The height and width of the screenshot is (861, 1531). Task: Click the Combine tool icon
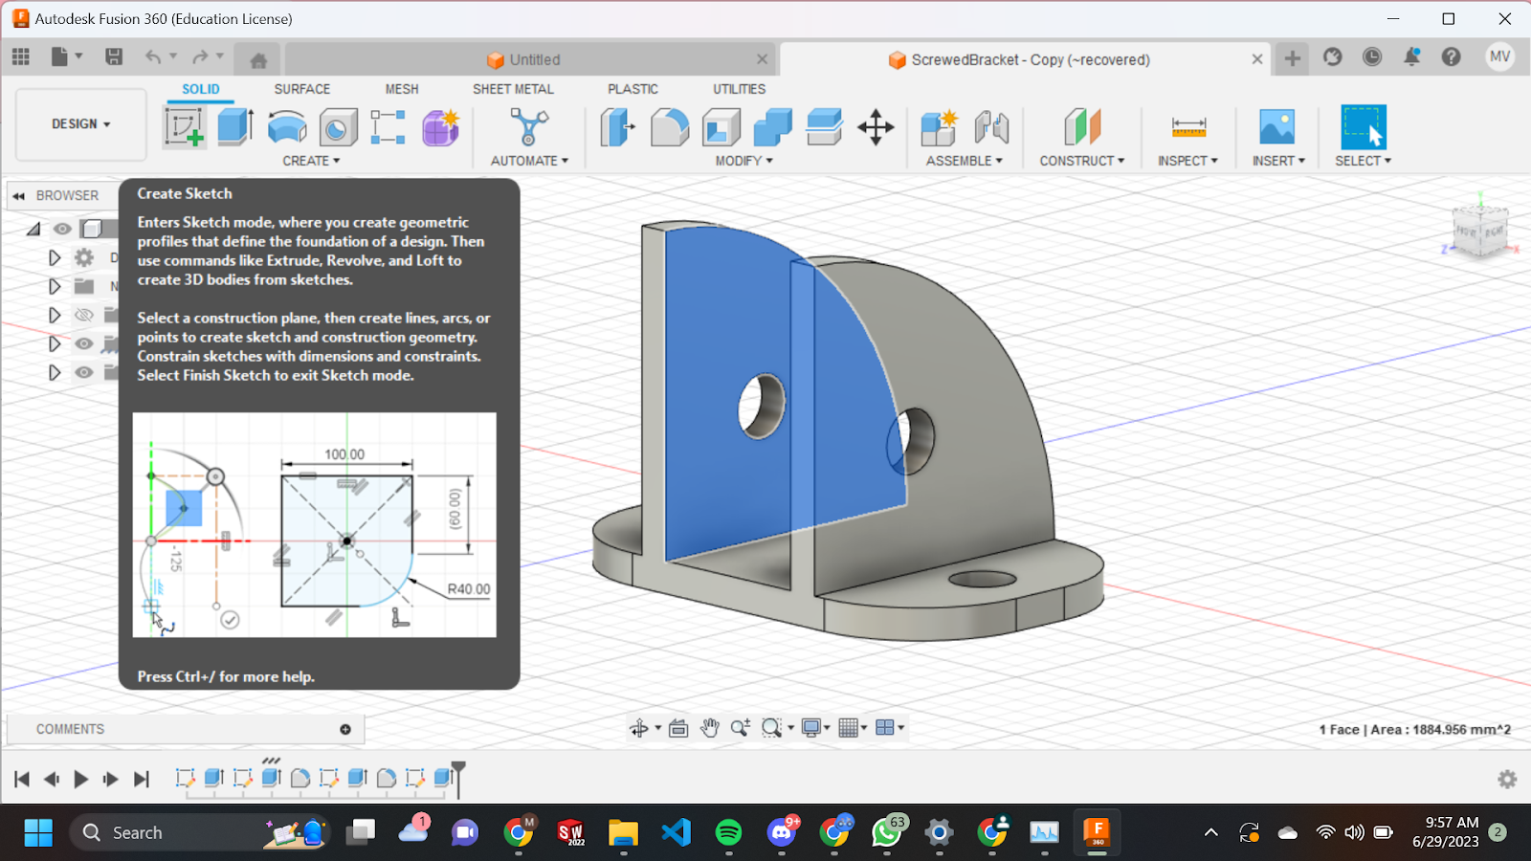coord(773,126)
